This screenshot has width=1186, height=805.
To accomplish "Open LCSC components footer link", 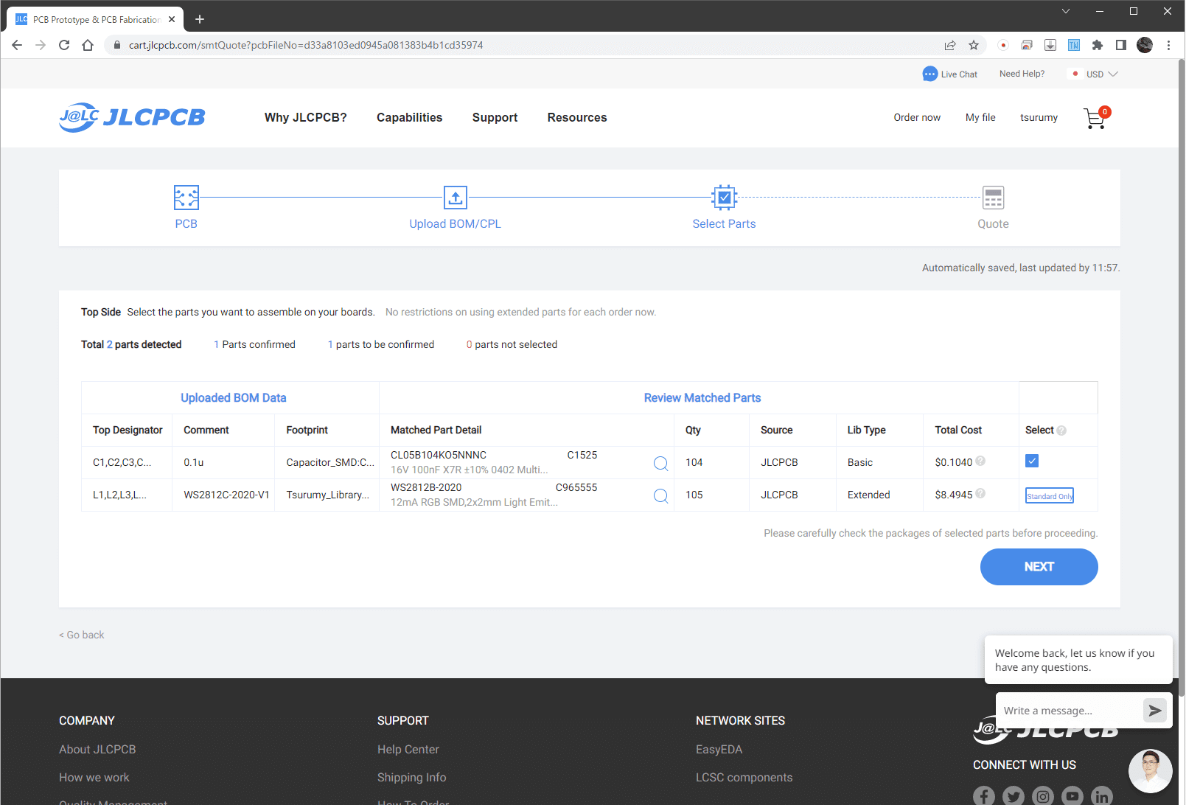I will tap(744, 777).
